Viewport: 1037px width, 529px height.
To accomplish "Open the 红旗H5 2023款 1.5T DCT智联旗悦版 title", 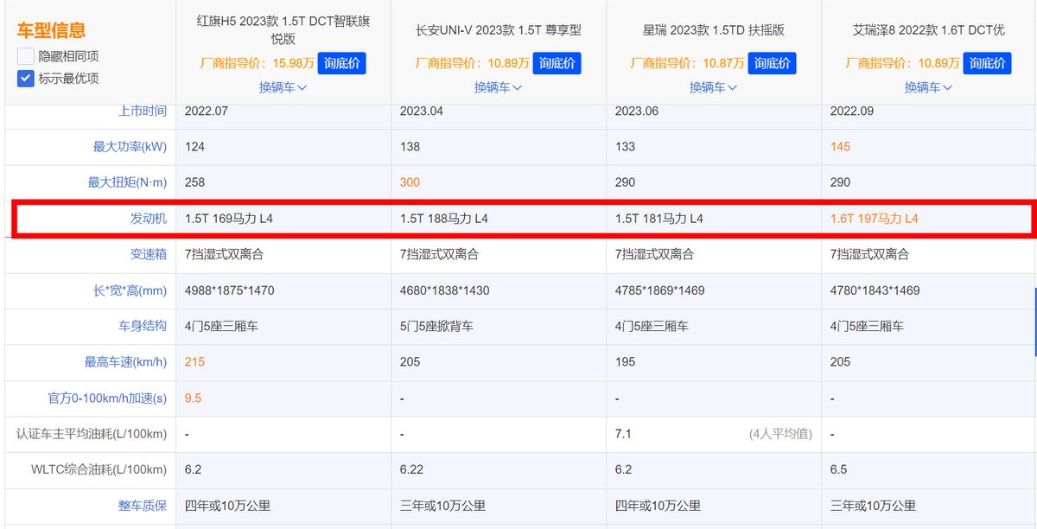I will (283, 30).
